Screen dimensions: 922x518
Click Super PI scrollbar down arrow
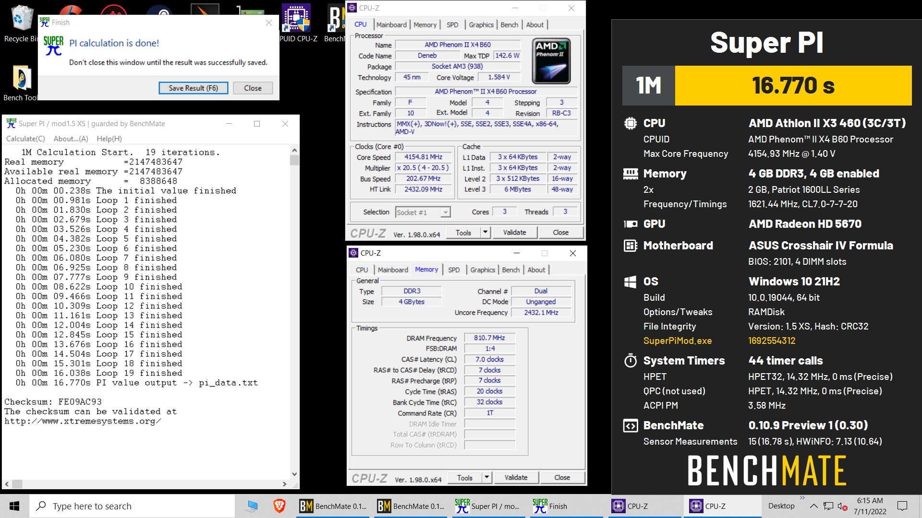point(294,474)
